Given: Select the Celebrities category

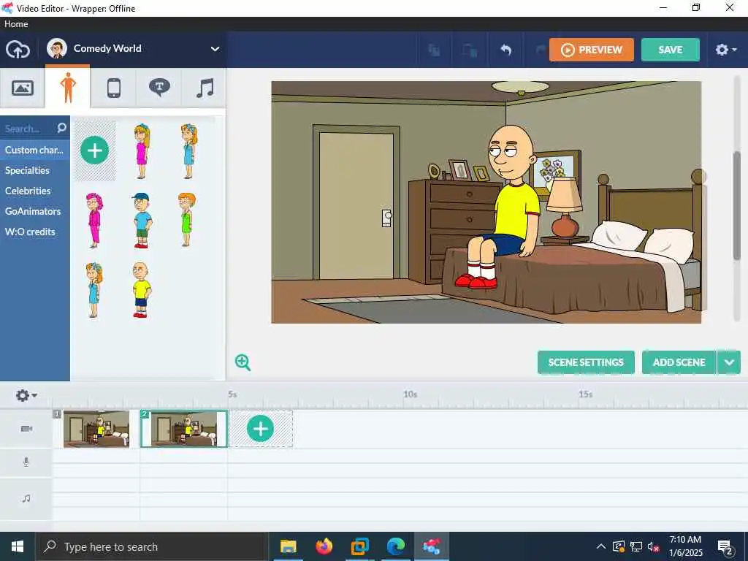Looking at the screenshot, I should point(28,191).
